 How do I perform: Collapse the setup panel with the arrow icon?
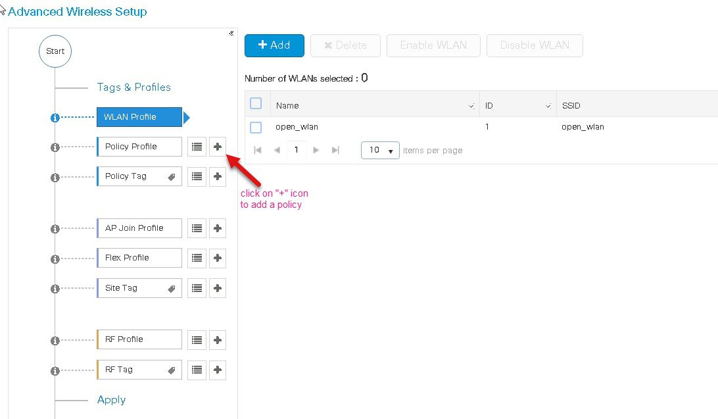(231, 33)
